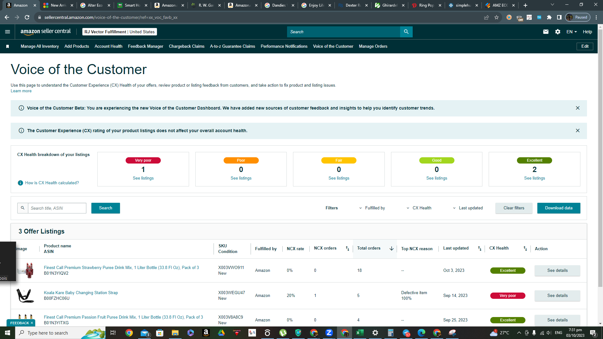This screenshot has width=603, height=339.
Task: Click the info icon beside How is CX Health calculated
Action: point(20,183)
